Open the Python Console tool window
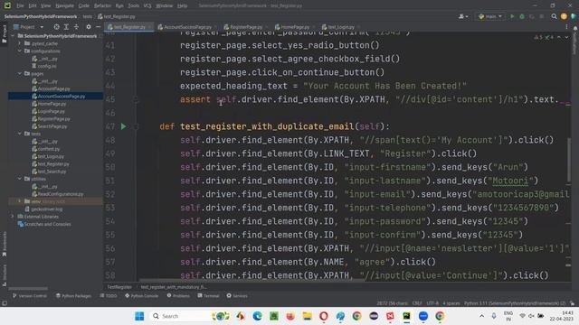This screenshot has height=325, width=579. (141, 296)
